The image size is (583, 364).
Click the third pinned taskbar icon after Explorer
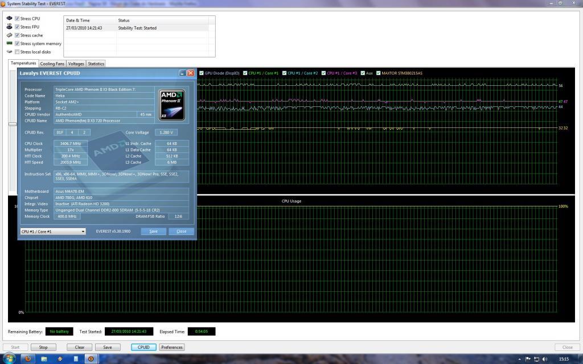point(60,359)
